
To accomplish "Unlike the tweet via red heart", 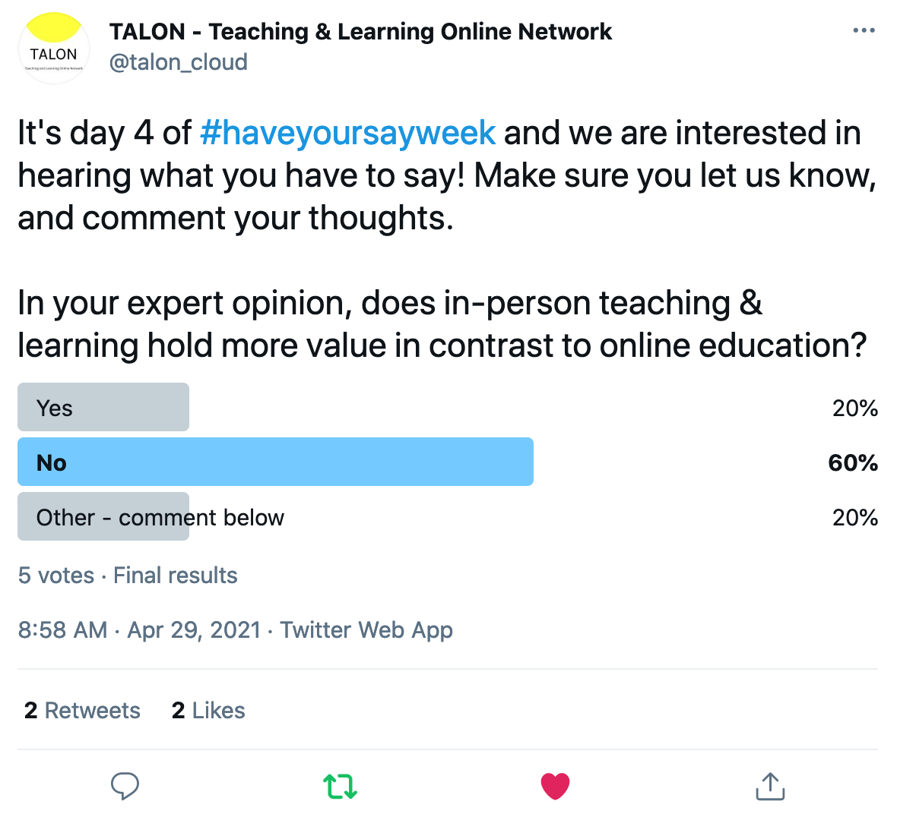I will point(555,786).
